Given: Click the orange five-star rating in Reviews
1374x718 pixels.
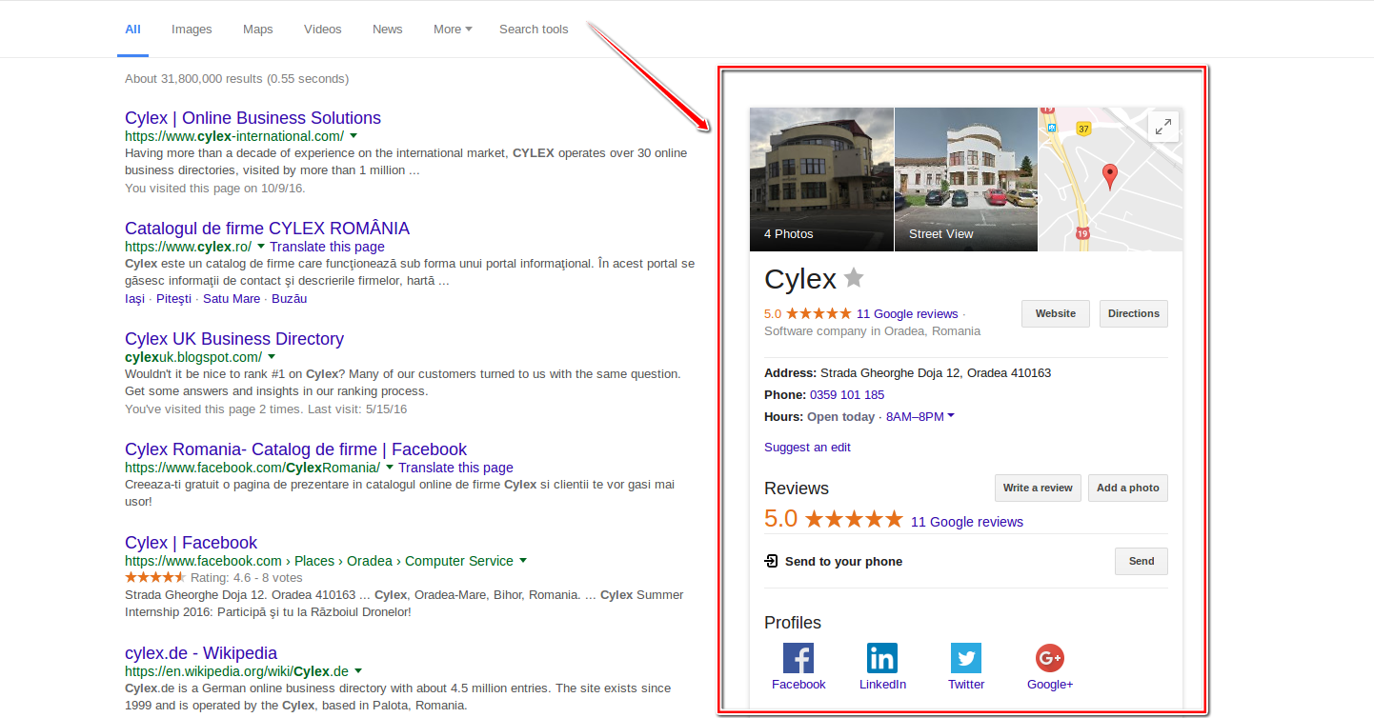Looking at the screenshot, I should 853,518.
